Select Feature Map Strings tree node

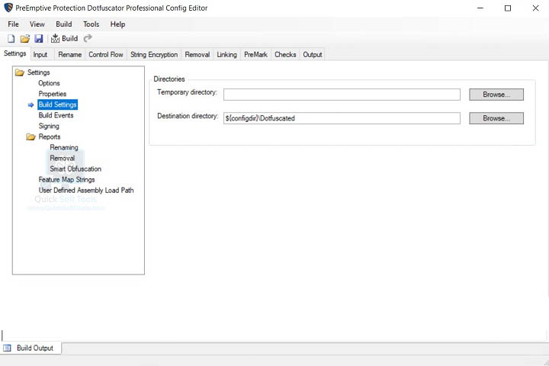(66, 180)
